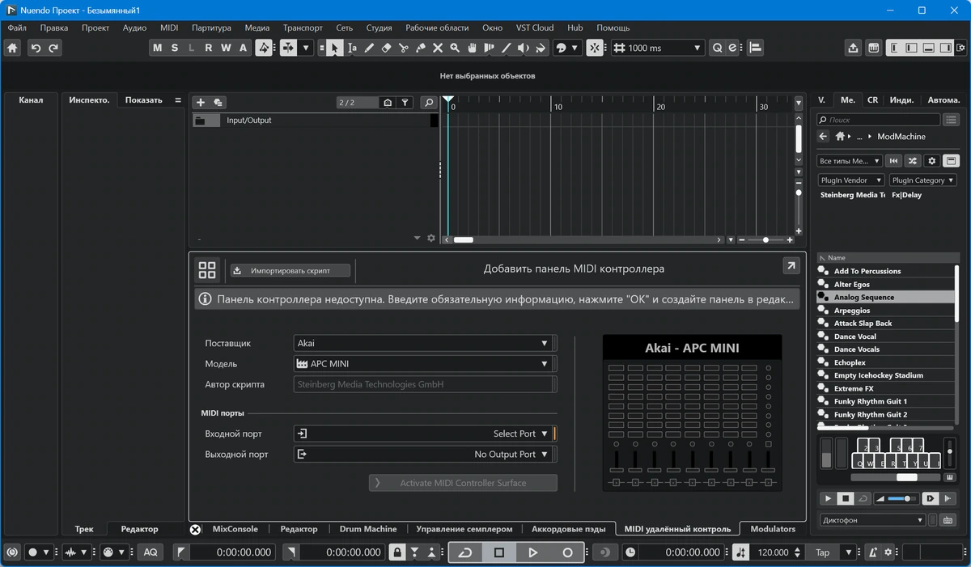Screen dimensions: 971x567
Task: Select the Range Selection tool
Action: coord(352,48)
